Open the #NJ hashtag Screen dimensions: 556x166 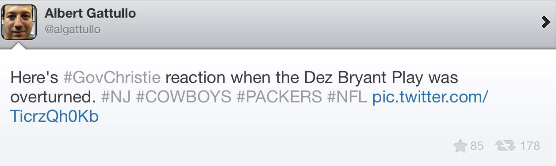[x=116, y=97]
